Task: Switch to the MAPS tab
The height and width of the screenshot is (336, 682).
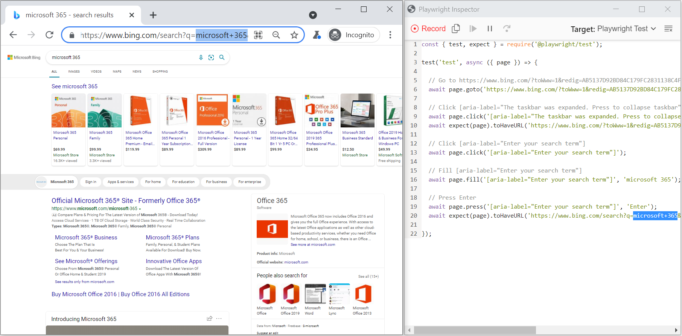Action: coord(117,71)
